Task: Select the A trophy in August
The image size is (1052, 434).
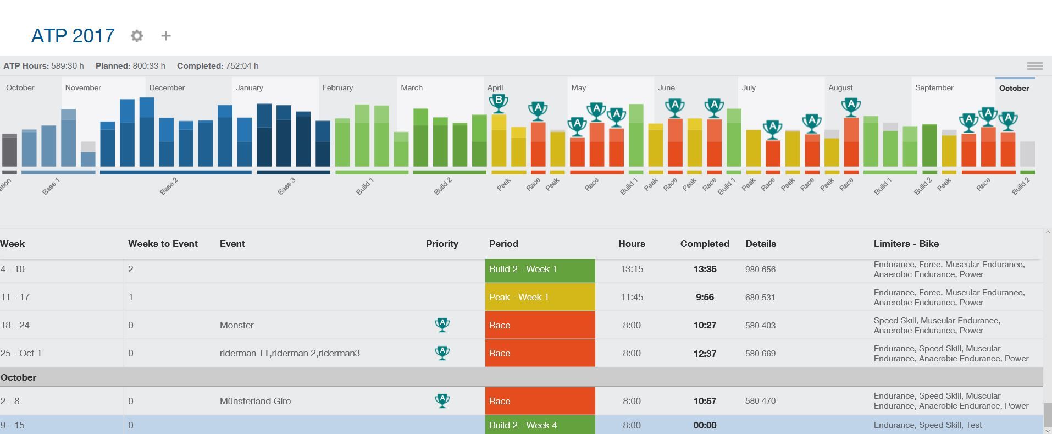Action: point(851,106)
